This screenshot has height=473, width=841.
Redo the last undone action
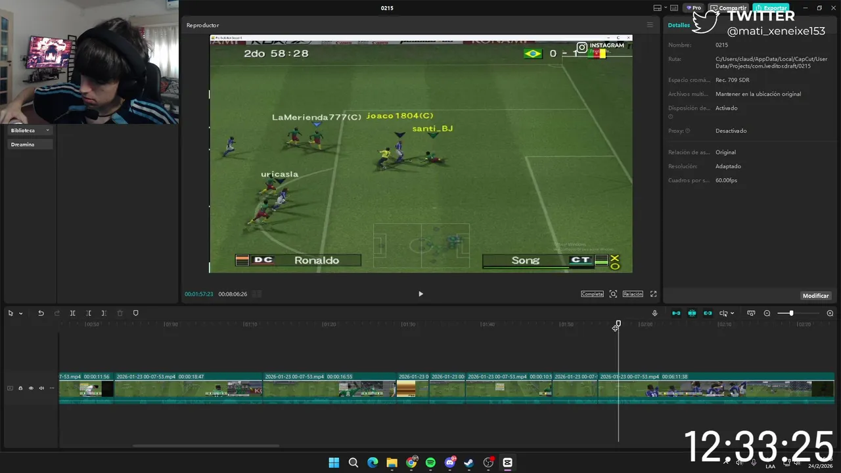[57, 313]
